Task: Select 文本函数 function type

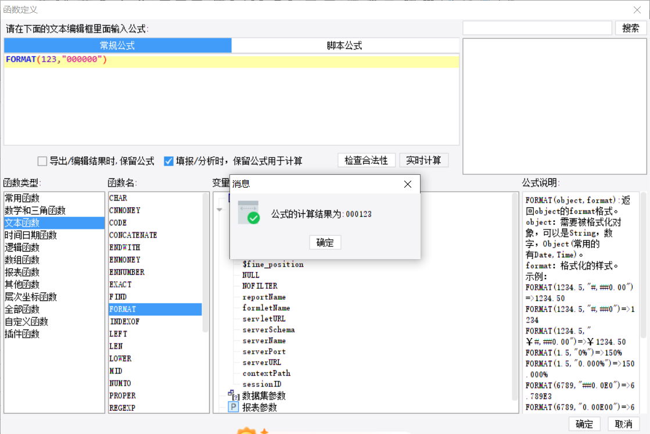Action: [x=54, y=223]
